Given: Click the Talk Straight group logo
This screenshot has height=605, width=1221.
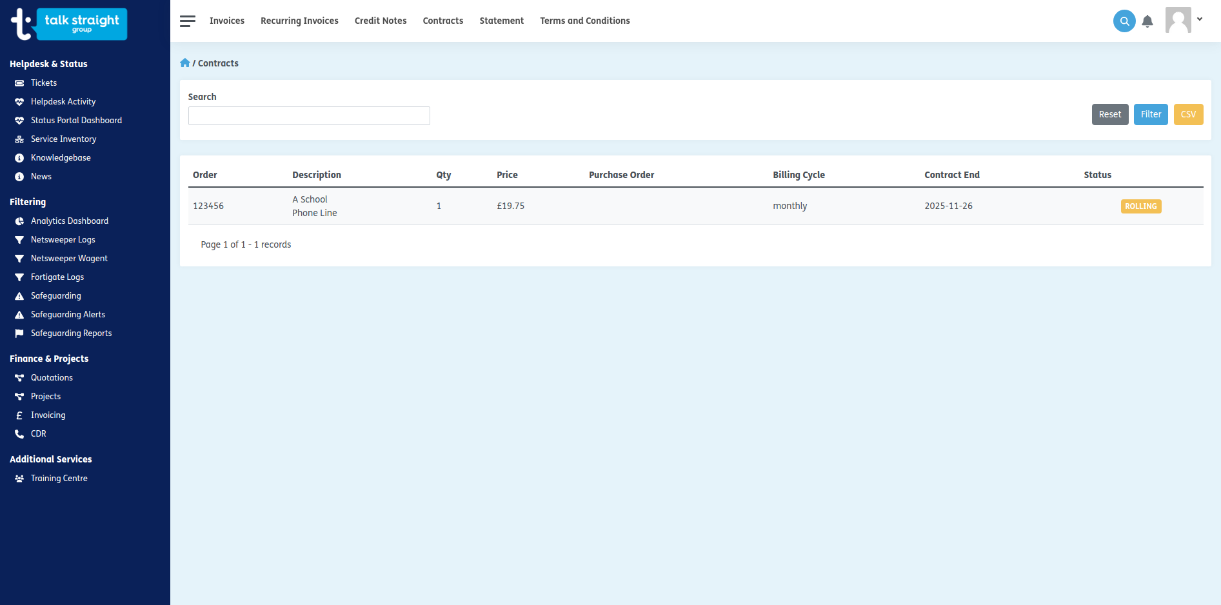Looking at the screenshot, I should pos(69,24).
